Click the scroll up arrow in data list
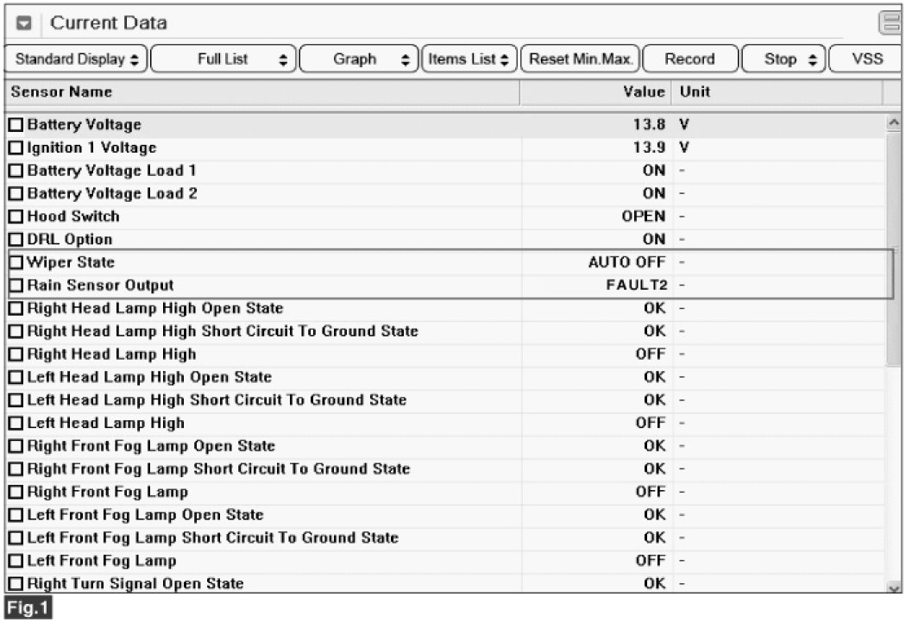Viewport: 906px width, 622px height. (x=894, y=124)
